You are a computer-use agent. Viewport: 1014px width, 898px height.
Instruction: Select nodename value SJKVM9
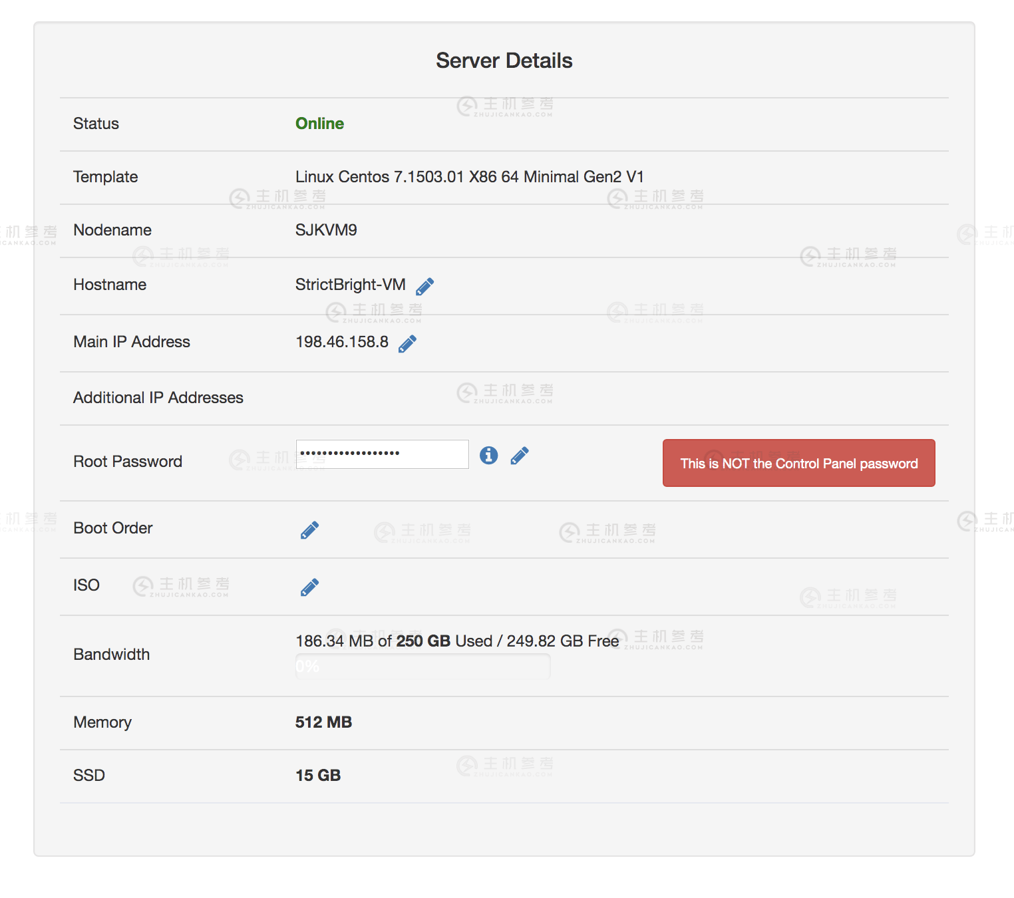coord(326,230)
